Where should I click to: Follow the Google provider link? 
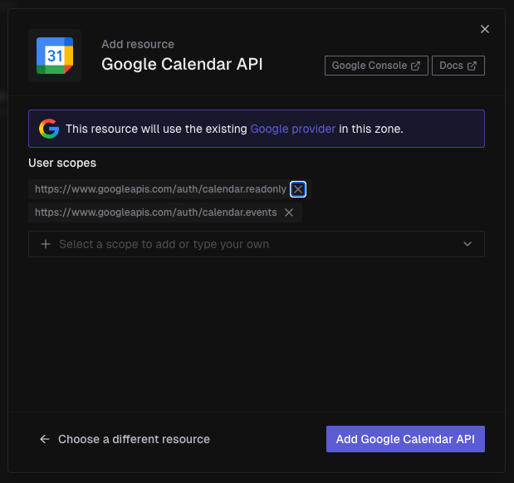pyautogui.click(x=293, y=129)
